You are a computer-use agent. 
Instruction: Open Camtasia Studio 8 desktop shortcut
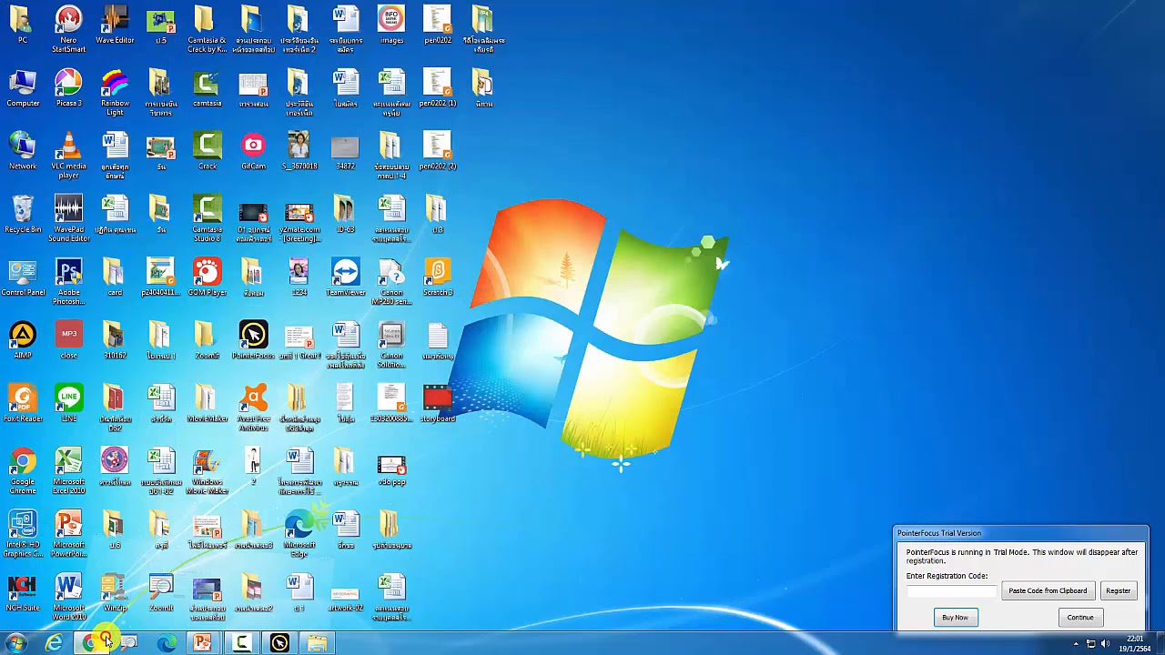(207, 218)
